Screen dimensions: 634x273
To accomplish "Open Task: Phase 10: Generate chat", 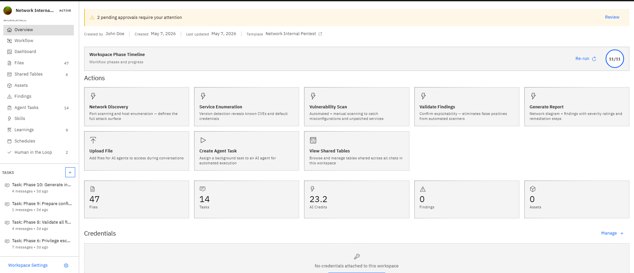I will coord(38,188).
